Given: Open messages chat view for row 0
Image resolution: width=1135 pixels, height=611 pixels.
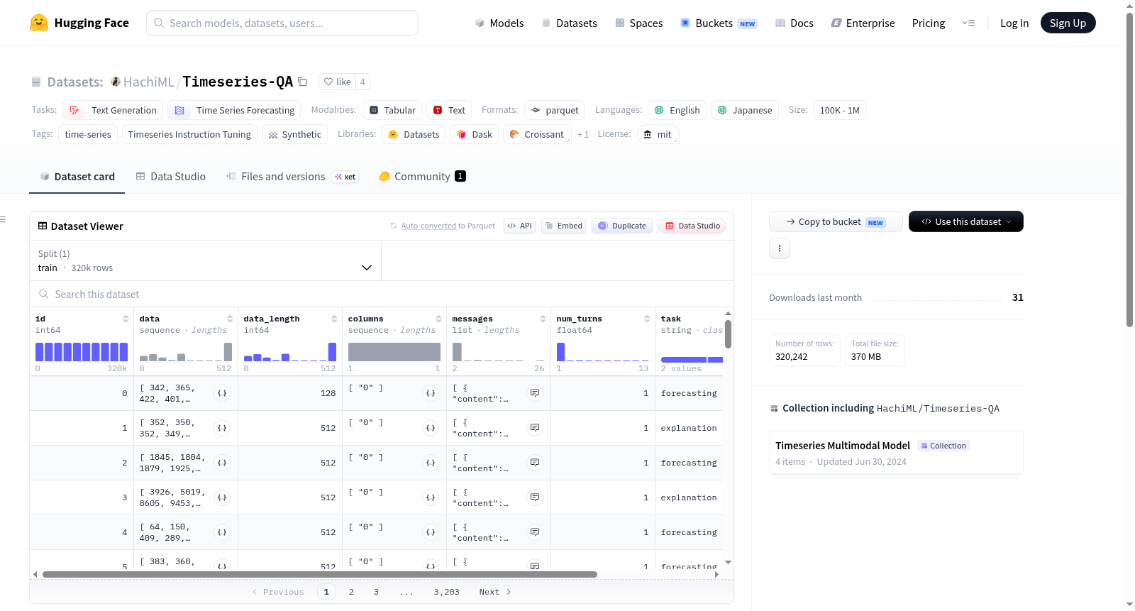Looking at the screenshot, I should [x=535, y=393].
